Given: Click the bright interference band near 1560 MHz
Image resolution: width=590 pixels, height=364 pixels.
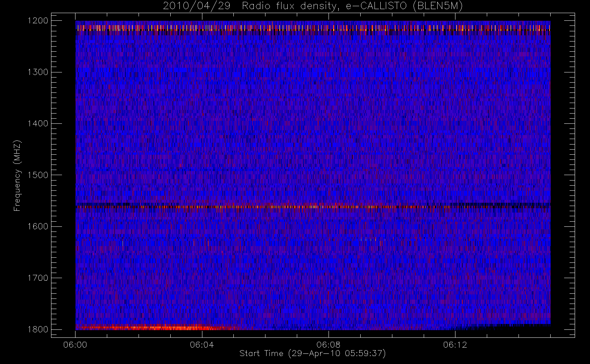Looking at the screenshot, I should pyautogui.click(x=313, y=206).
